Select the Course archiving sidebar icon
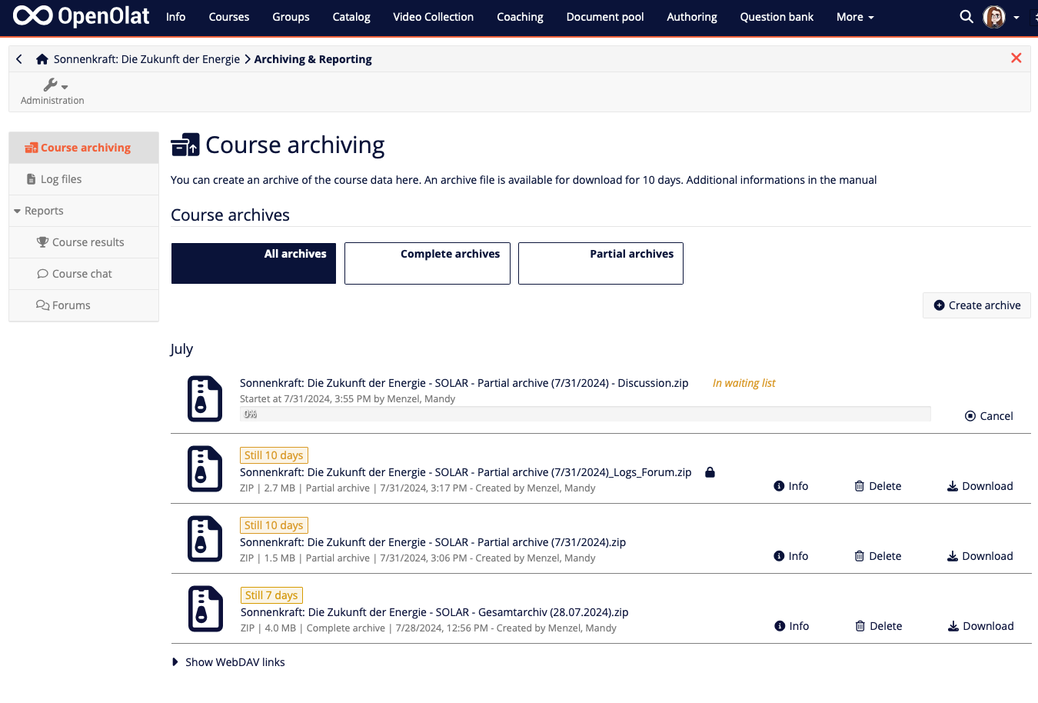The height and width of the screenshot is (703, 1038). click(32, 147)
